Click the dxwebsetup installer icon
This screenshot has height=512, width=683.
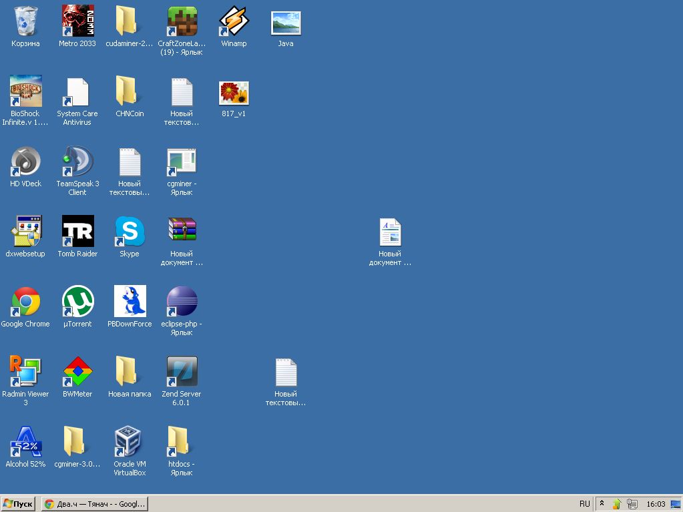tap(25, 231)
